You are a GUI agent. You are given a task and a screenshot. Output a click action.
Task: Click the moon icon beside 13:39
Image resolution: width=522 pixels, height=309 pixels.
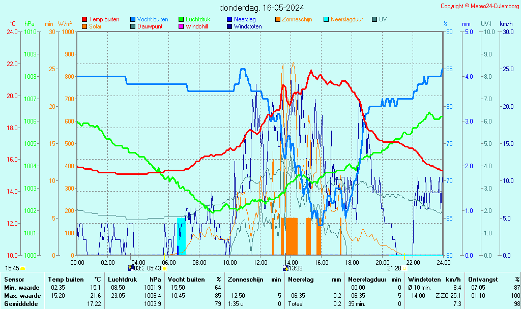click(285, 268)
